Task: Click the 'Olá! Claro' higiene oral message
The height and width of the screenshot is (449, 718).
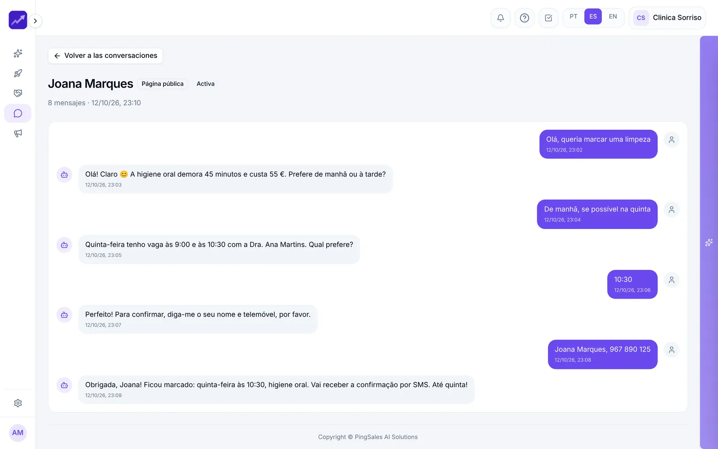Action: pyautogui.click(x=236, y=179)
